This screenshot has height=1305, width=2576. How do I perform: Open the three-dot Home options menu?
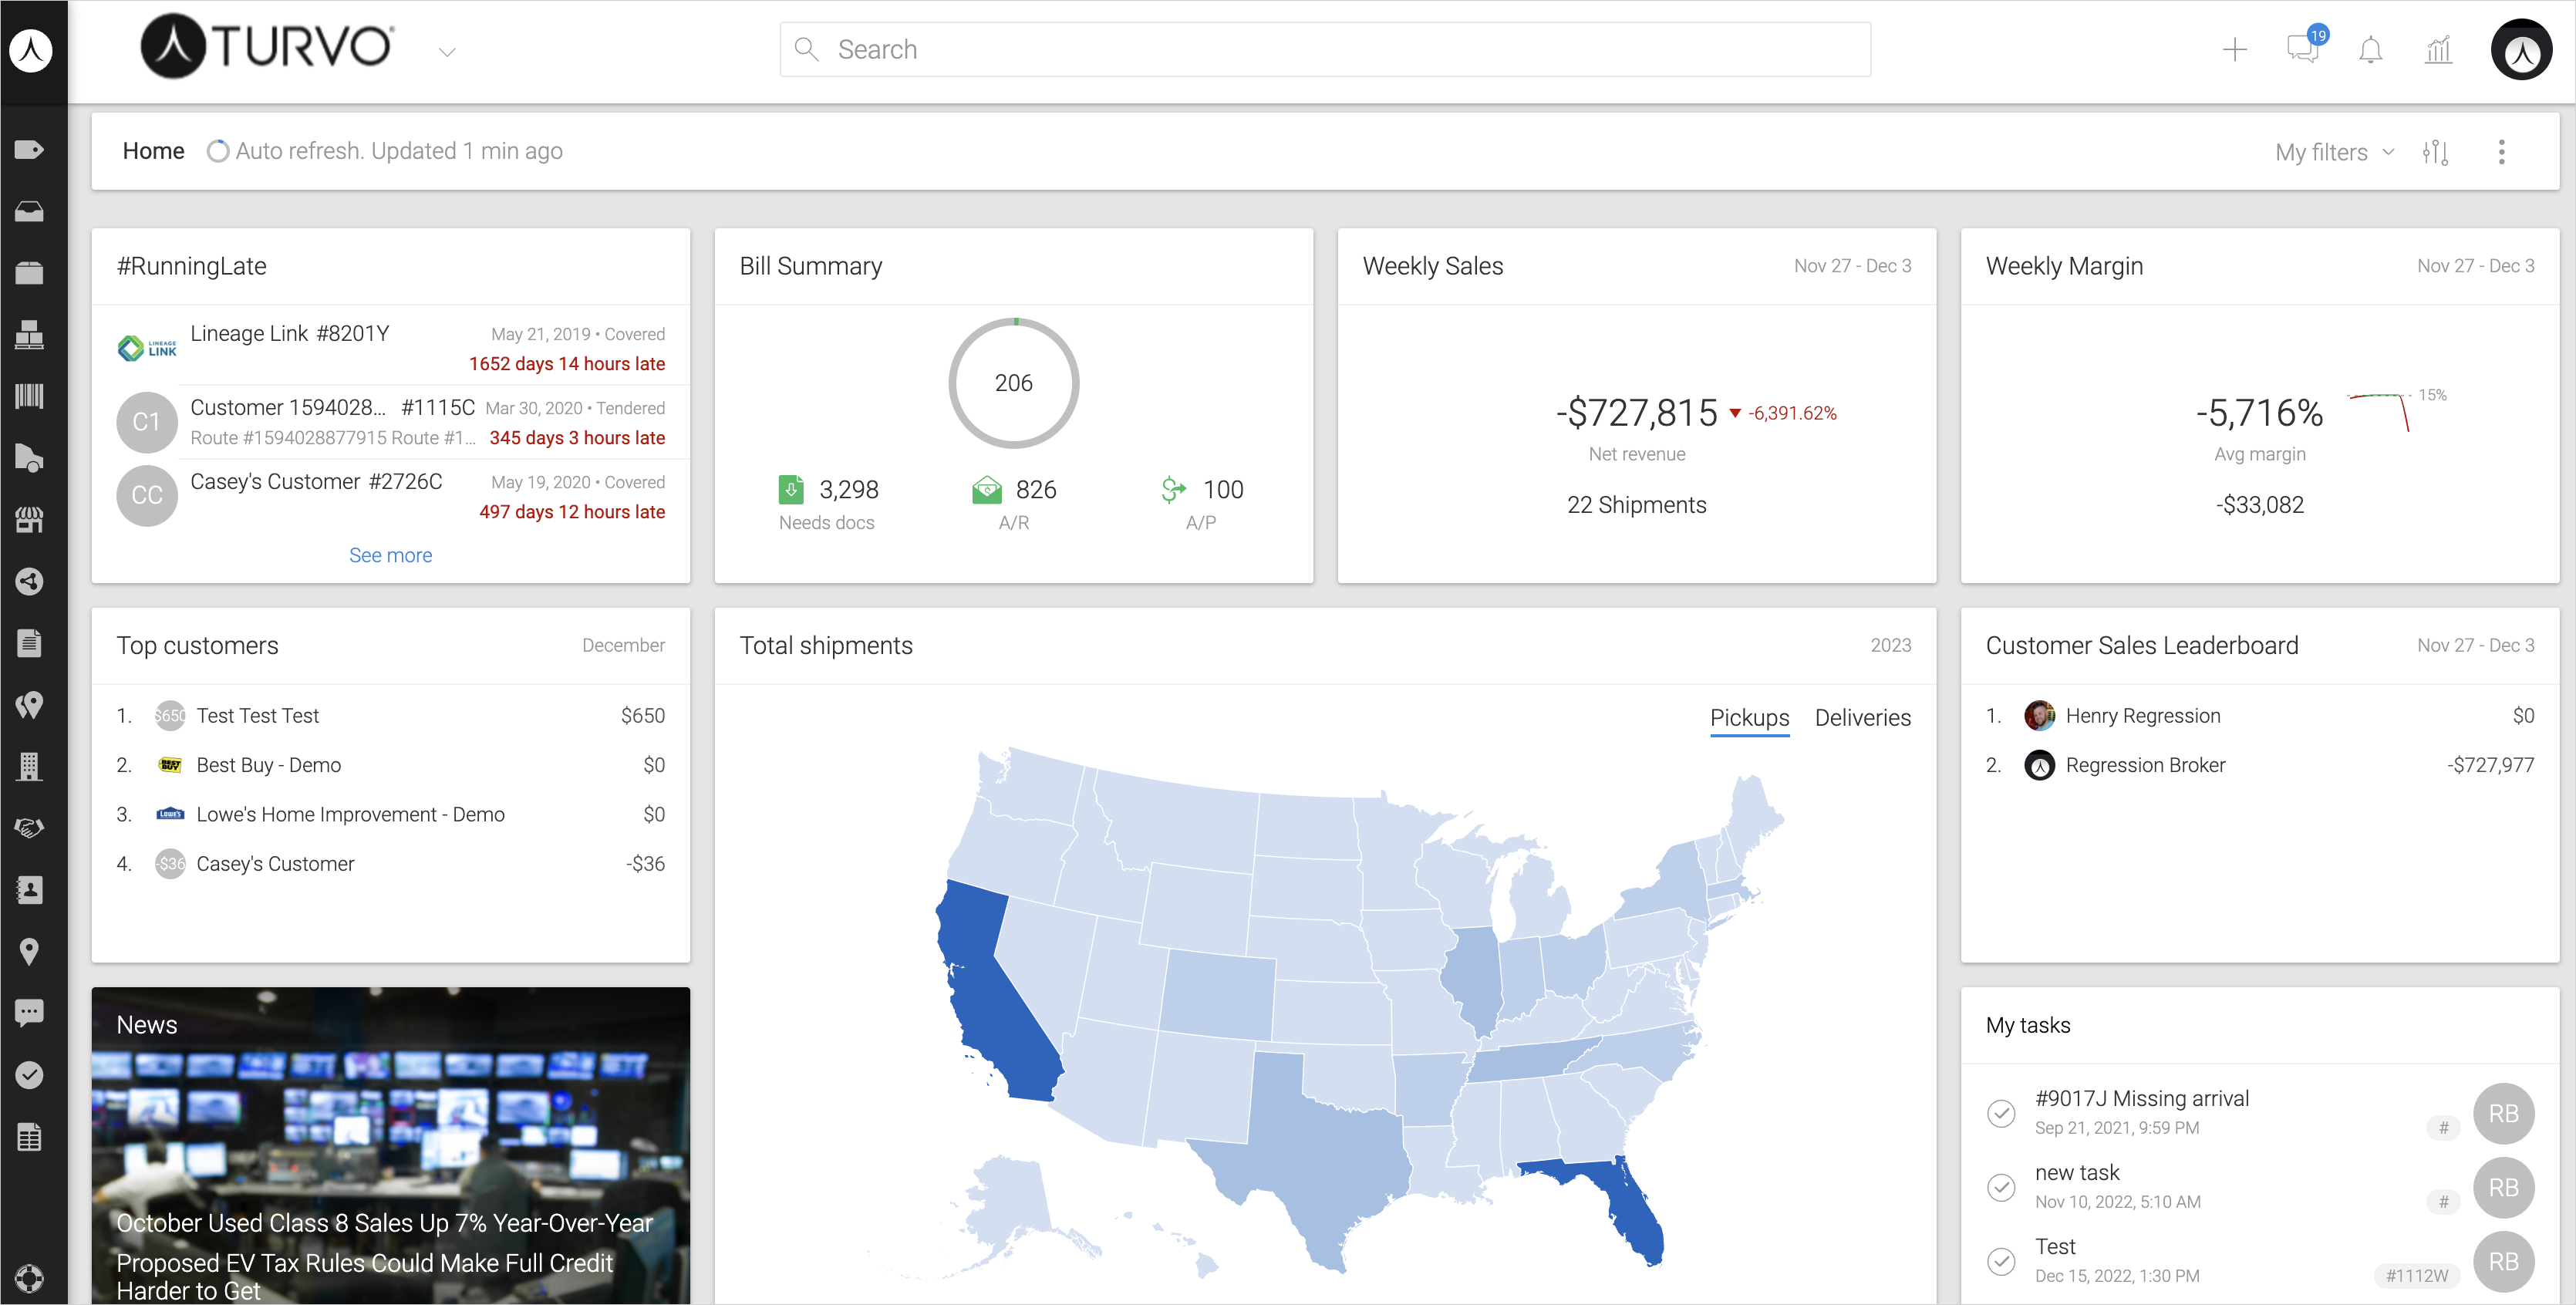tap(2501, 152)
